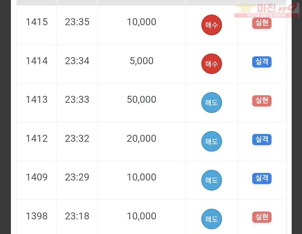Click the 실현 badge in row 1415

pos(262,23)
